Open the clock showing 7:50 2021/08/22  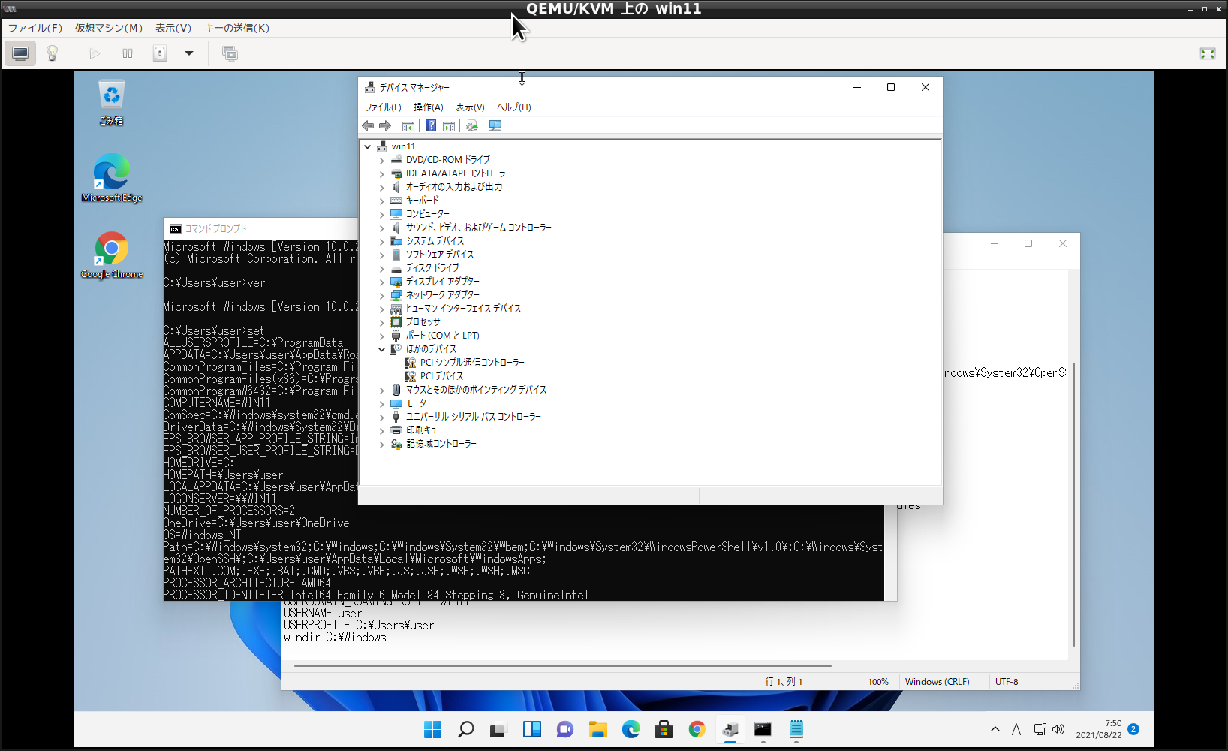1098,729
